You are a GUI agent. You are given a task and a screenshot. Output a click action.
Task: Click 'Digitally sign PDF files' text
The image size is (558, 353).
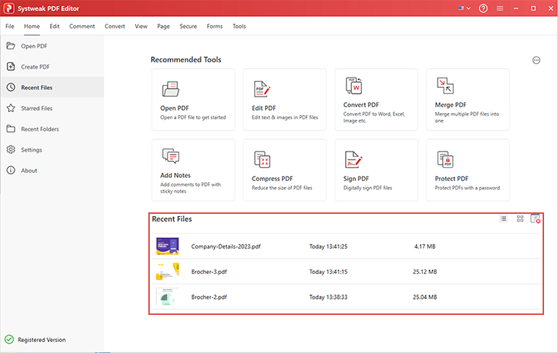[368, 188]
